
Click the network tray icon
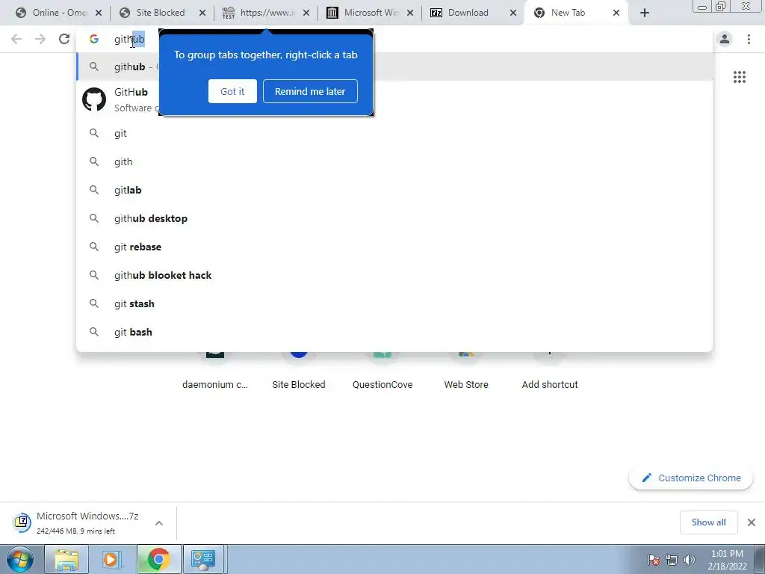pyautogui.click(x=672, y=560)
